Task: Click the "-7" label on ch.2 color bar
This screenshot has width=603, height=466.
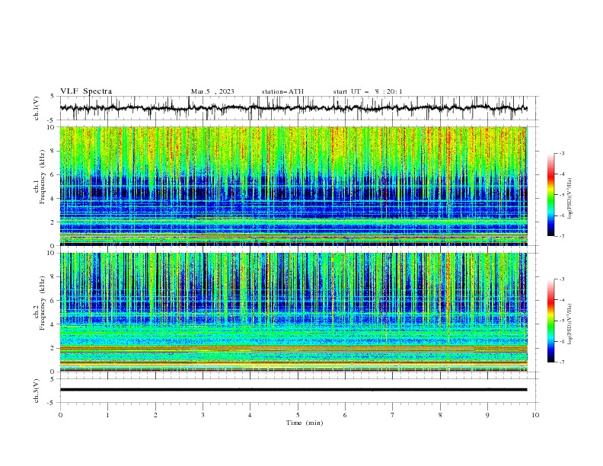Action: tap(562, 362)
